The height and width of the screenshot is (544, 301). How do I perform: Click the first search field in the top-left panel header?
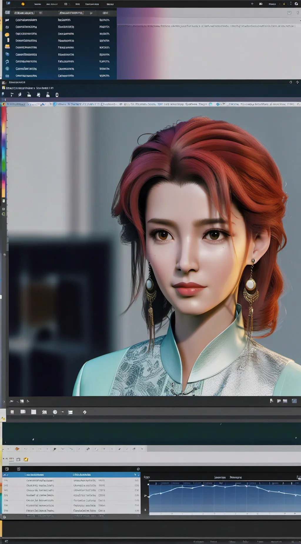click(24, 13)
